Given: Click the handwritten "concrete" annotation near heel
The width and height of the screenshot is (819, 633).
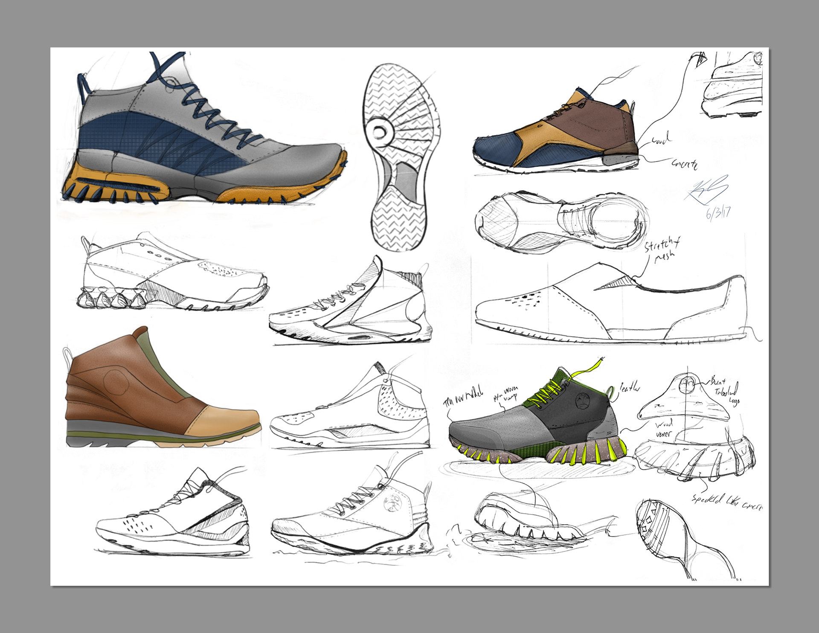Looking at the screenshot, I should [684, 164].
